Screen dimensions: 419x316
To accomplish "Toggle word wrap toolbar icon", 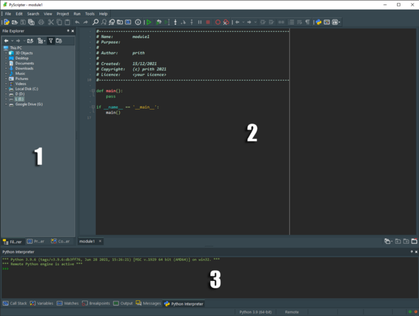I will click(x=300, y=23).
